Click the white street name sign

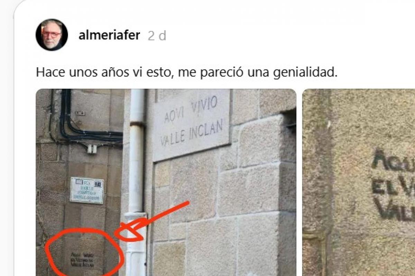click(x=87, y=190)
